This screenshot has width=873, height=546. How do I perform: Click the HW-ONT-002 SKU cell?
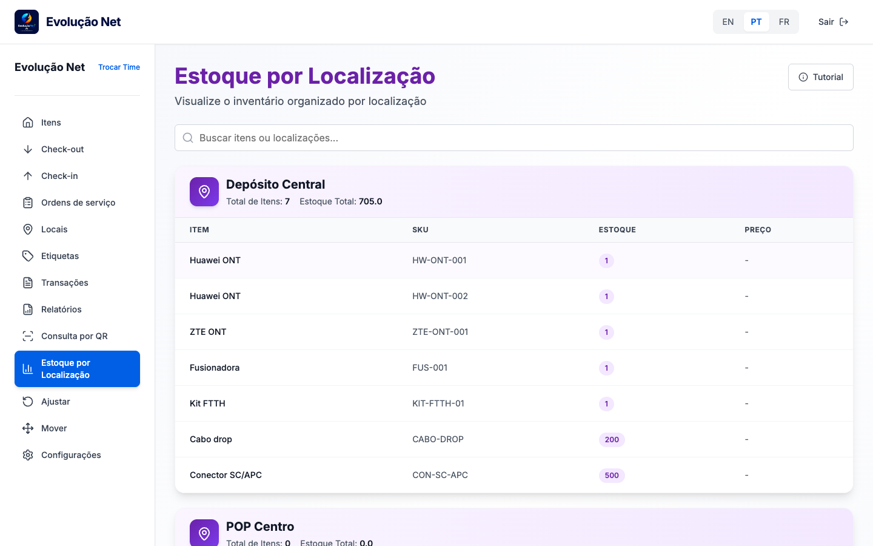440,296
